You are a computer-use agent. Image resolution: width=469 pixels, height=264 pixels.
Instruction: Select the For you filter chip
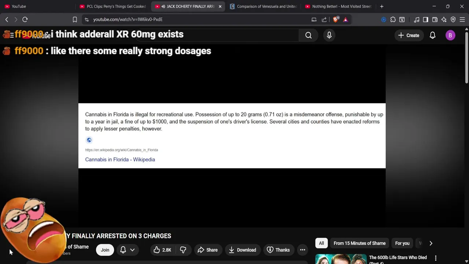click(x=402, y=243)
